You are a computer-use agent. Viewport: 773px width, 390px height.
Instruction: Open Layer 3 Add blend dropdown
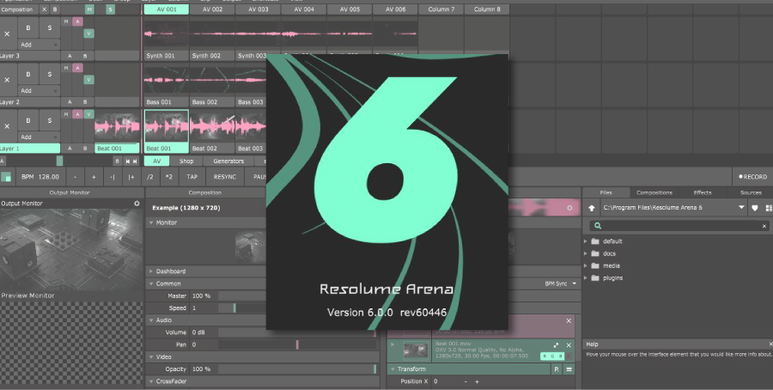pos(39,45)
